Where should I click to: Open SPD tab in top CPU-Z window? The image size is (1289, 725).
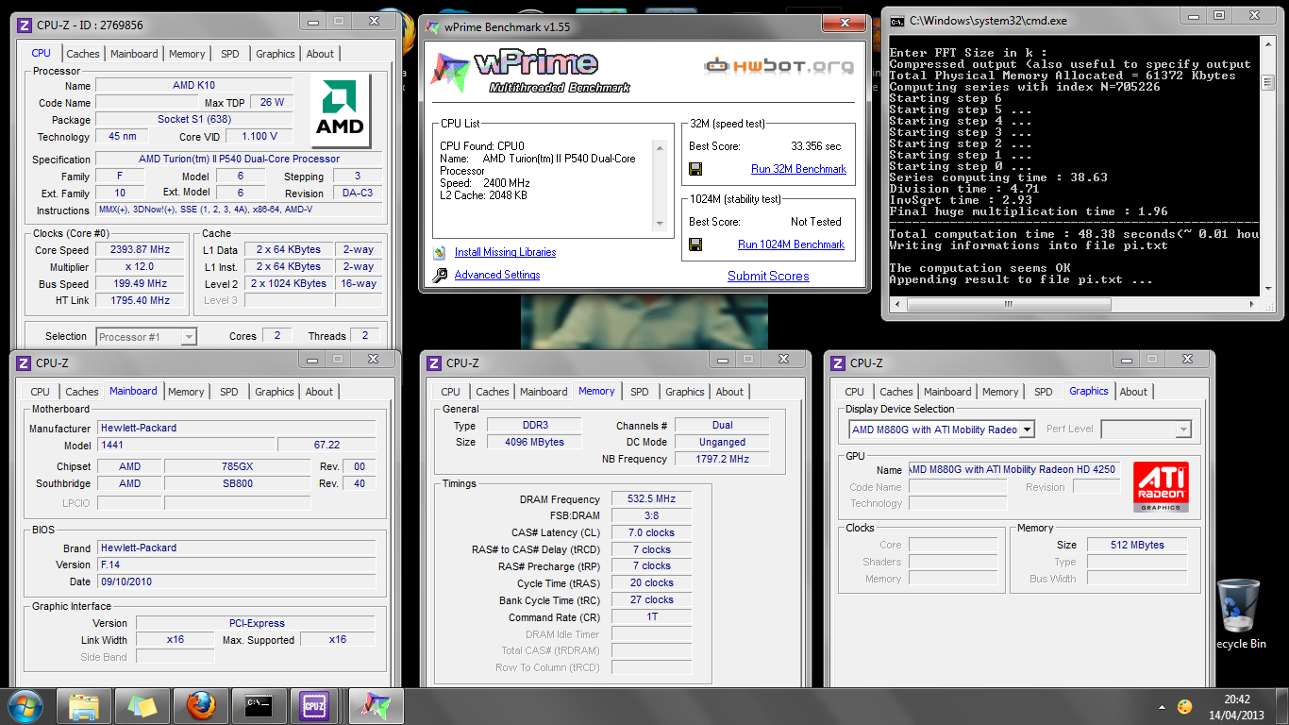pos(230,54)
